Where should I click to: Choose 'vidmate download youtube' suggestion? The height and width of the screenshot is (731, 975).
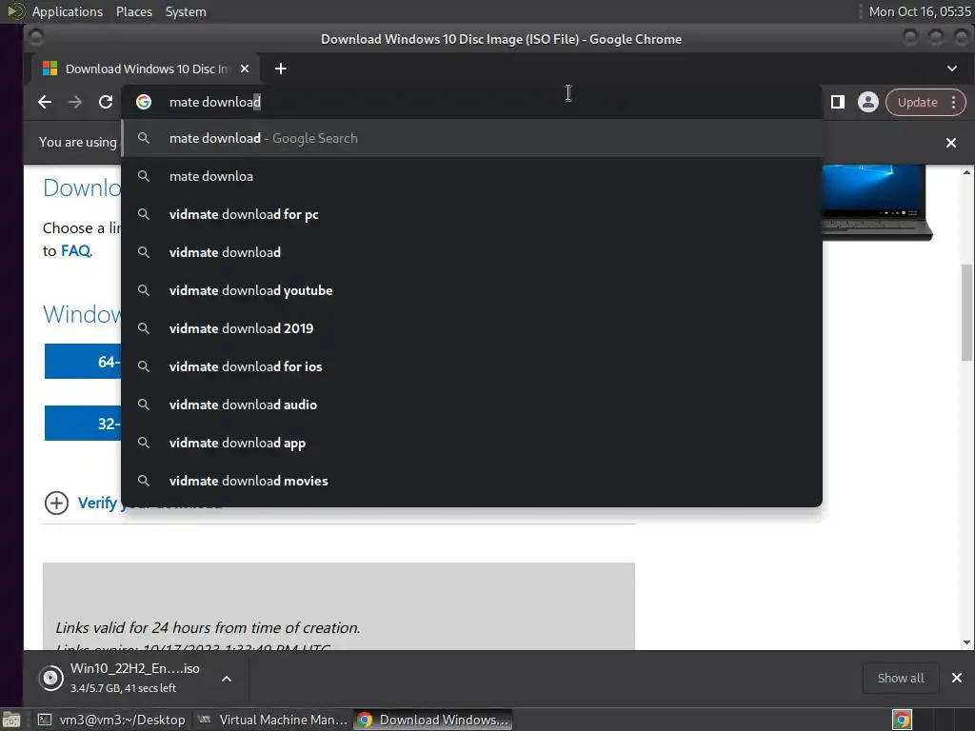point(472,290)
